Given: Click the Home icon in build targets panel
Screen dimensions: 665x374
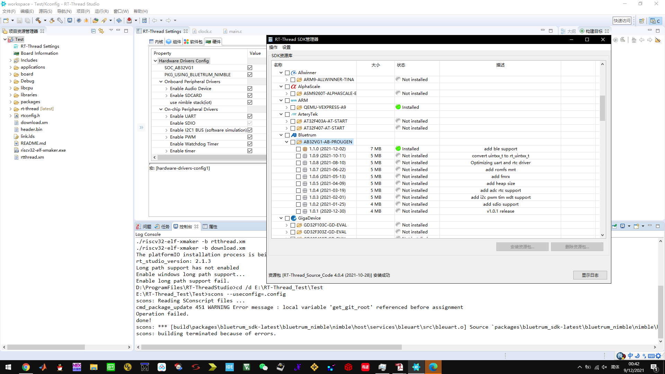Looking at the screenshot, I should (633, 40).
